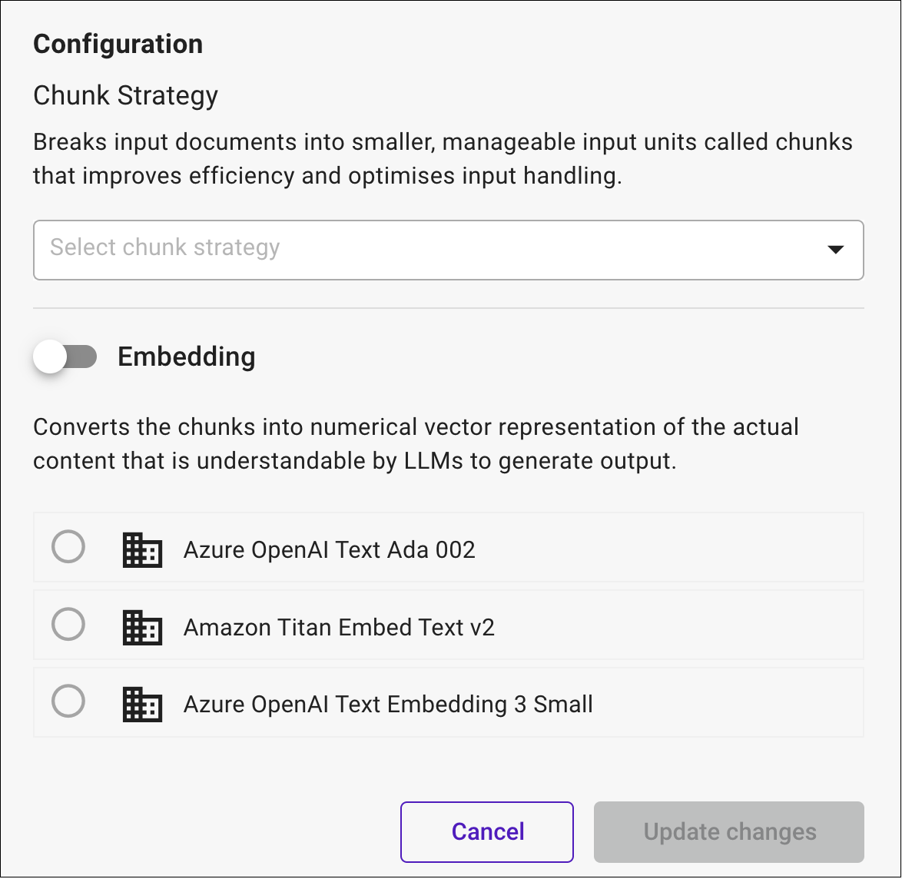Click the Chunk Strategy subtitle
The height and width of the screenshot is (879, 902).
pyautogui.click(x=125, y=95)
